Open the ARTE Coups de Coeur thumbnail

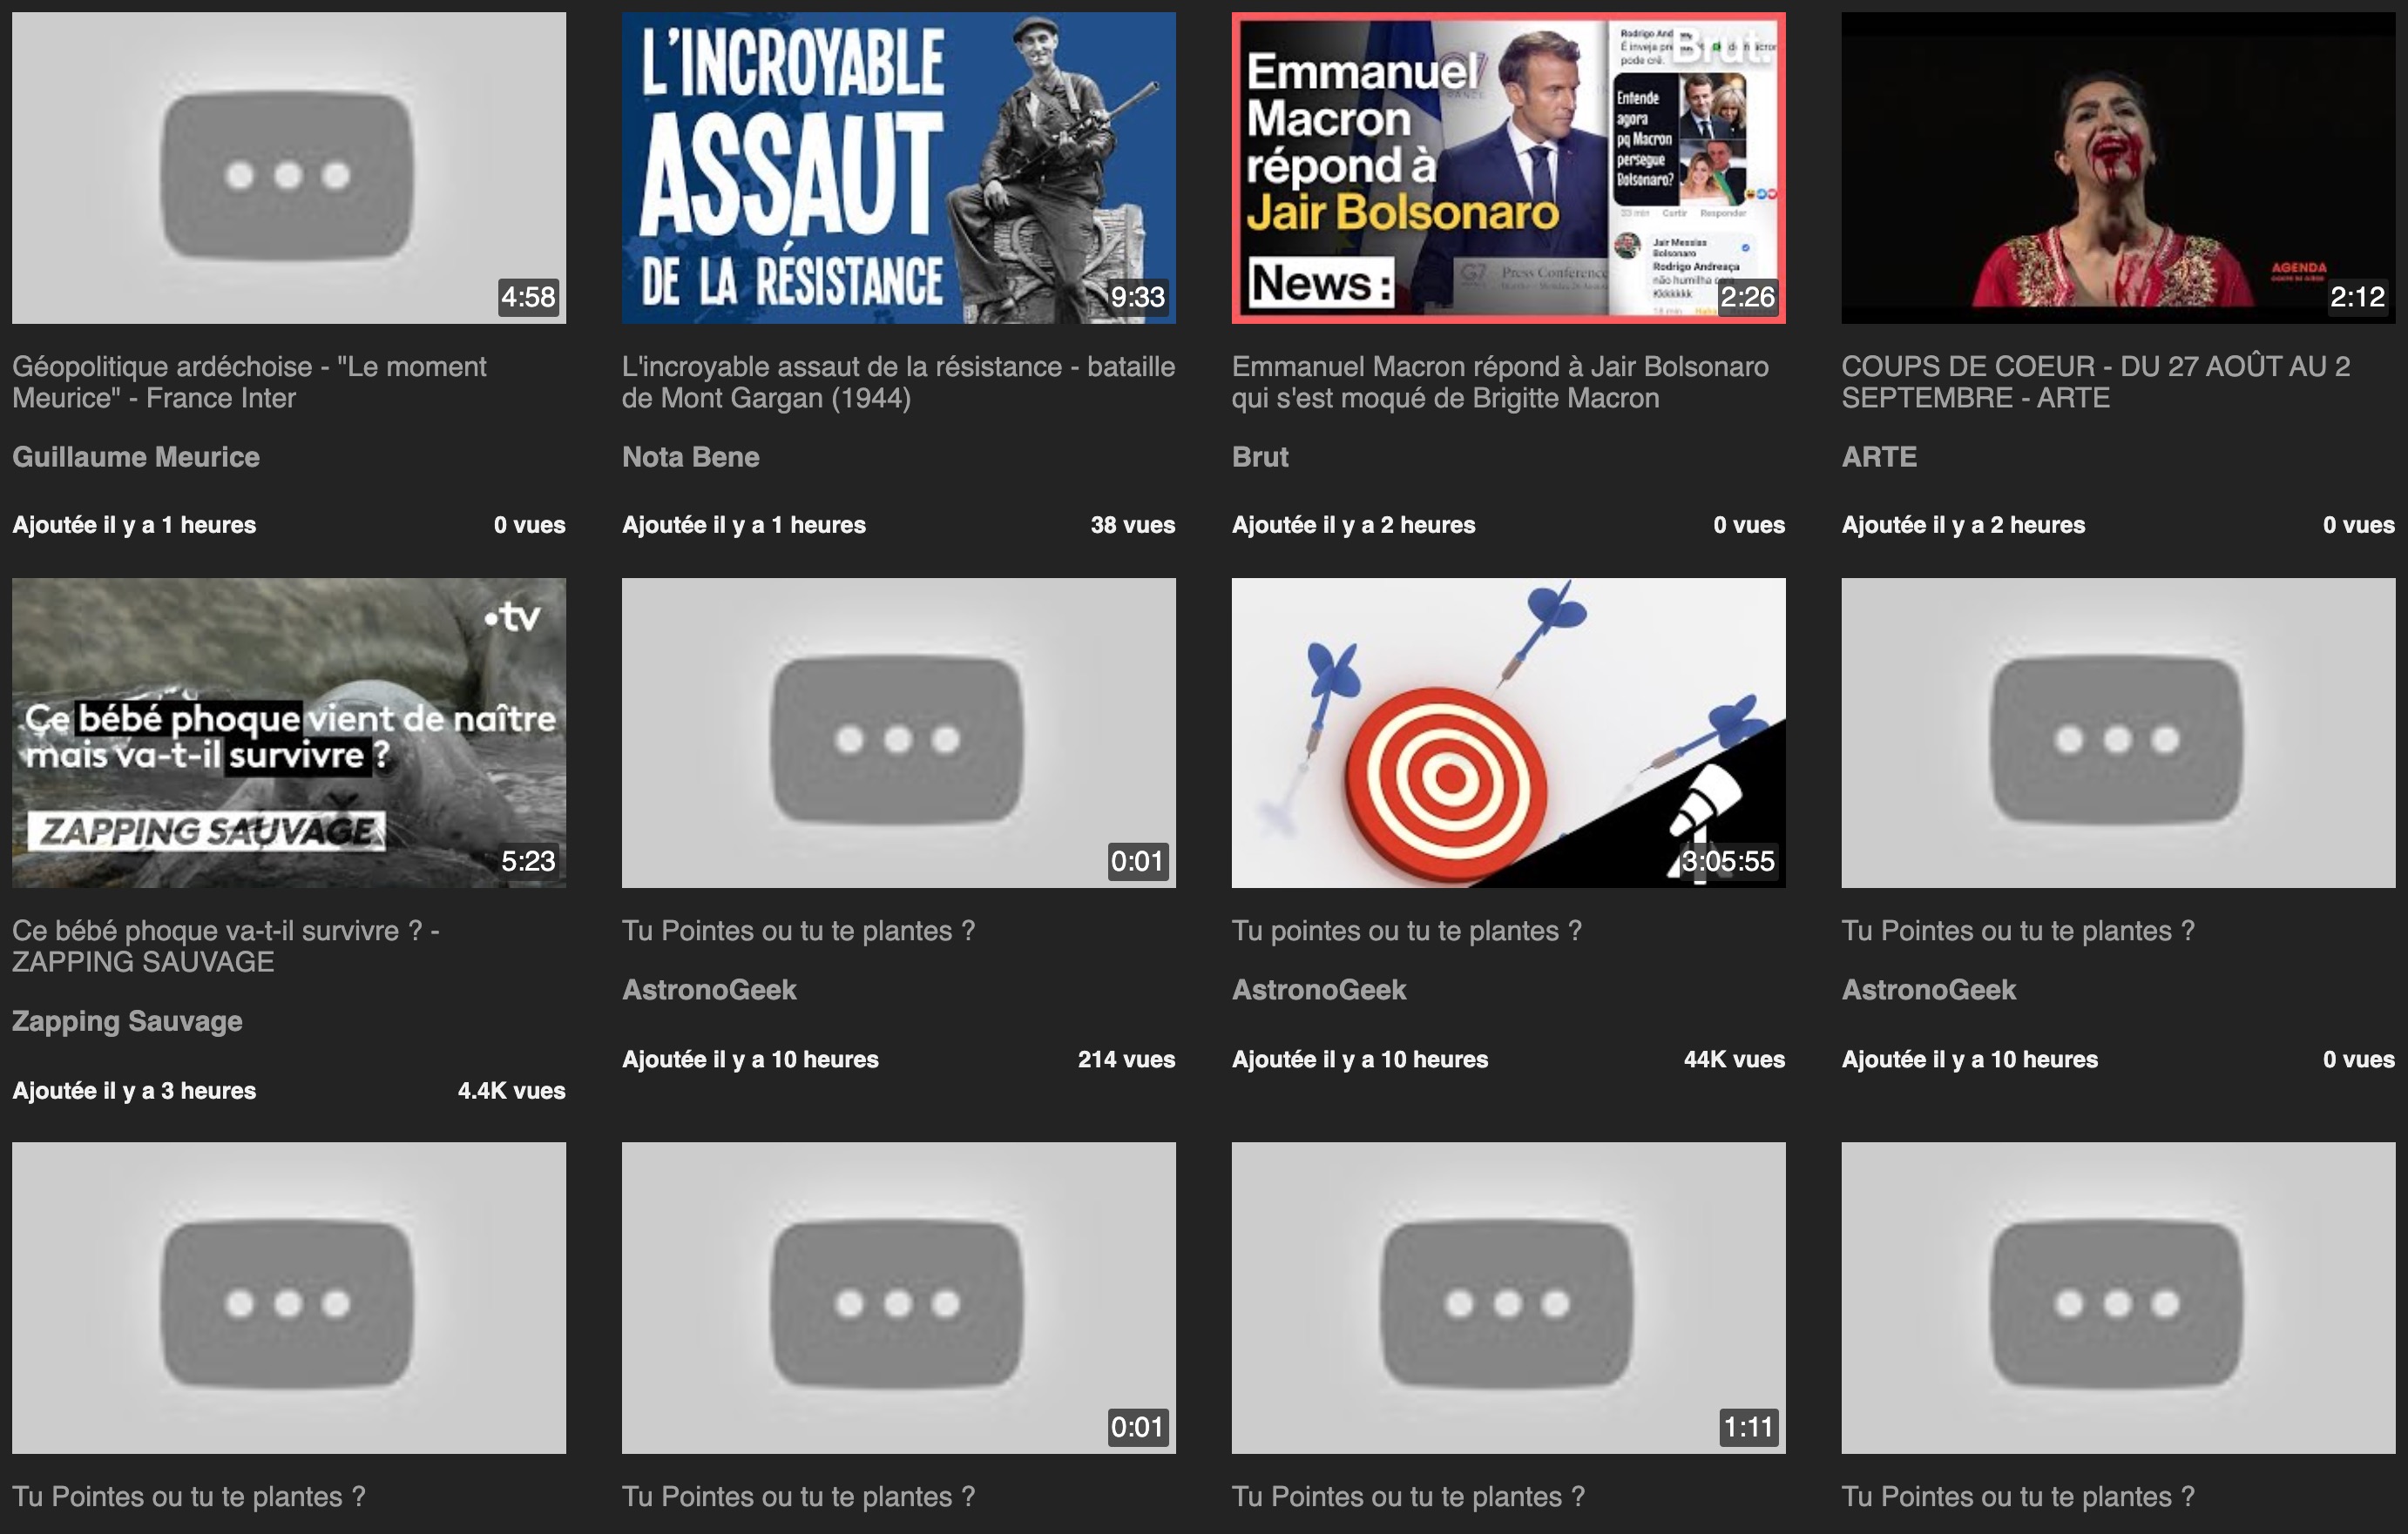tap(2118, 168)
